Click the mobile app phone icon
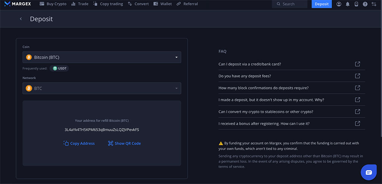Viewport: 382px width, 184px height. (x=356, y=4)
